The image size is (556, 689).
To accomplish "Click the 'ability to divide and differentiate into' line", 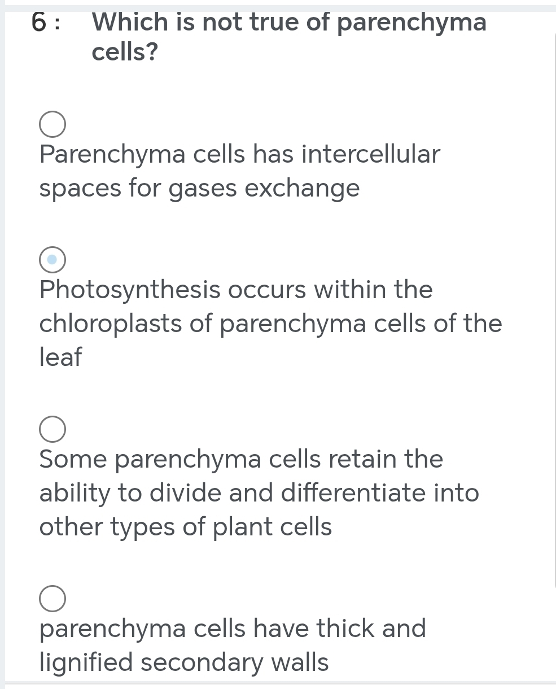I will coord(259,493).
